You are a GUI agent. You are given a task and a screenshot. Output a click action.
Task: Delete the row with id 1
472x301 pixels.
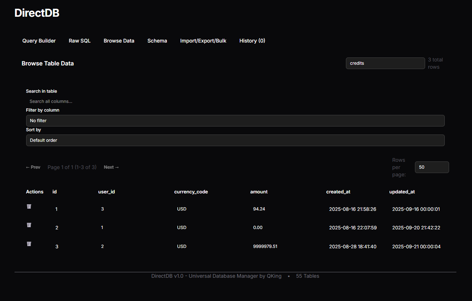coord(29,206)
